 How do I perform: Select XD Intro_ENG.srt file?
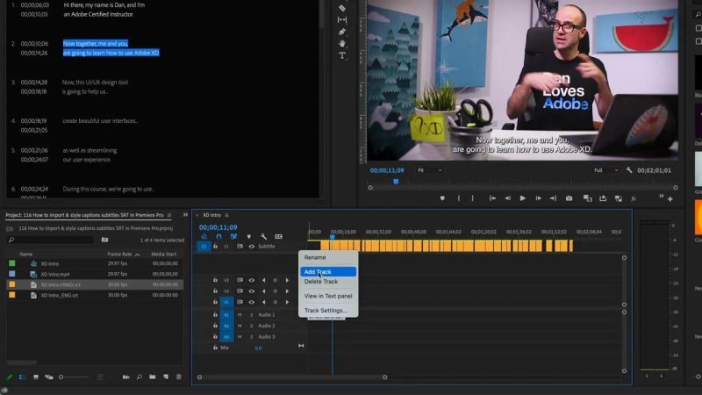[x=59, y=295]
